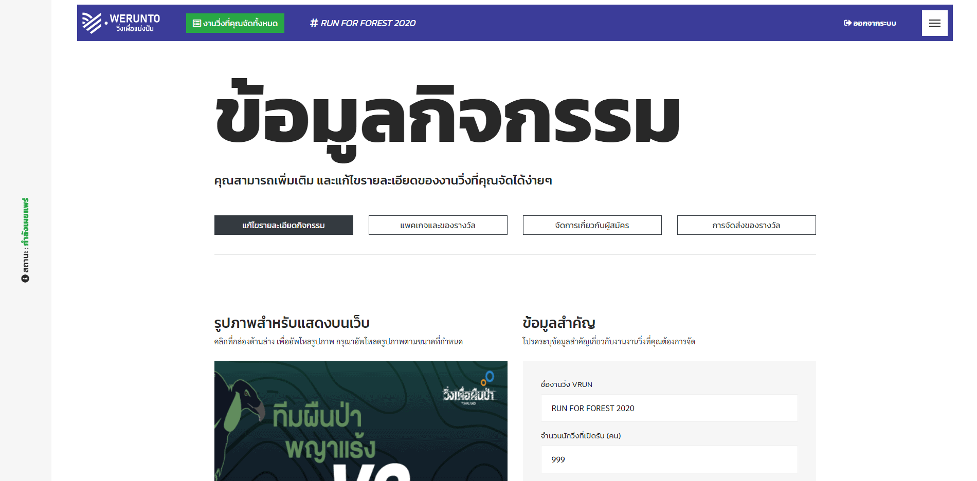The height and width of the screenshot is (481, 977).
Task: Open งานวิ่งที่คุณจัดทั้งหมด green button
Action: coord(235,23)
